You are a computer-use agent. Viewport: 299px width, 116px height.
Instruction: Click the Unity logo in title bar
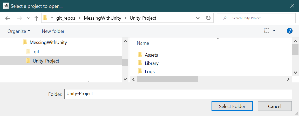coord(6,6)
